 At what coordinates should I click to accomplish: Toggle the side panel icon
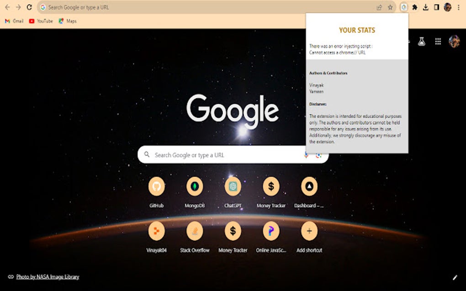click(x=436, y=7)
